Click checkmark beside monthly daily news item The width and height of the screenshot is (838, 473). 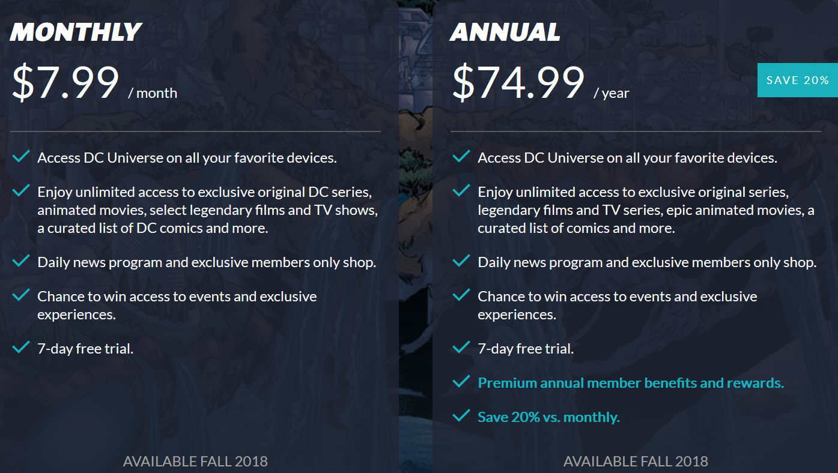click(x=22, y=261)
